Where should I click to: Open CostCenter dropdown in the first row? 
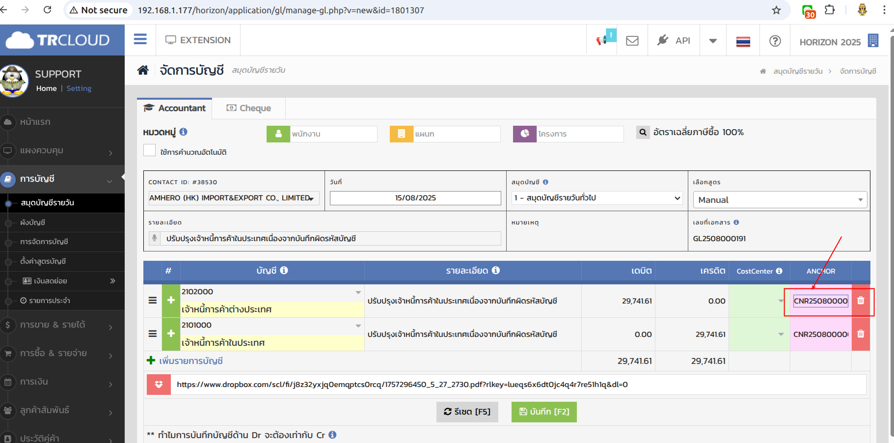[x=781, y=301]
